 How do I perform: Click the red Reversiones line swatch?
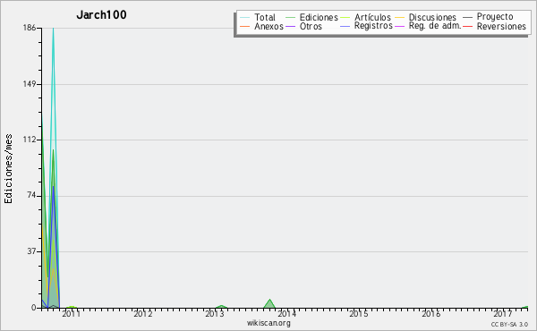pyautogui.click(x=467, y=26)
